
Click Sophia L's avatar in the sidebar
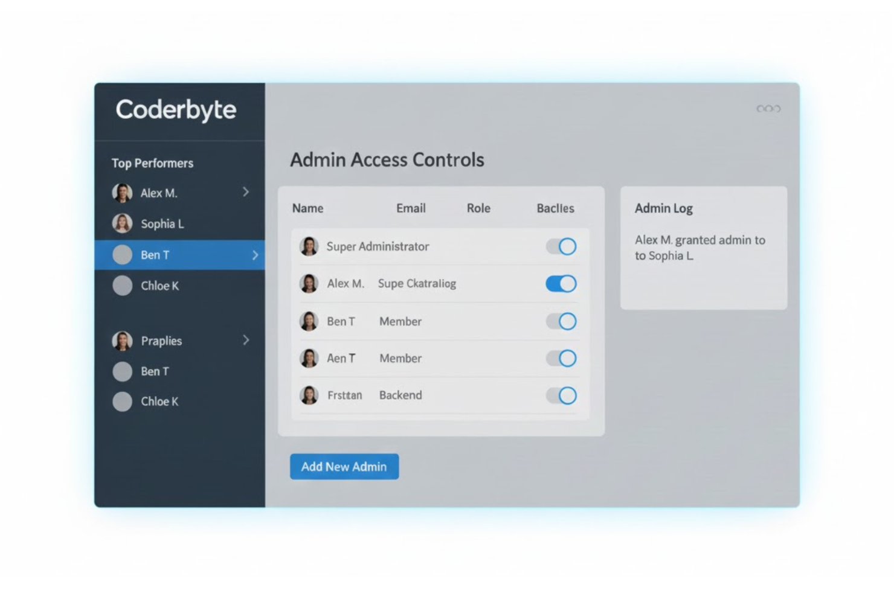(x=122, y=223)
